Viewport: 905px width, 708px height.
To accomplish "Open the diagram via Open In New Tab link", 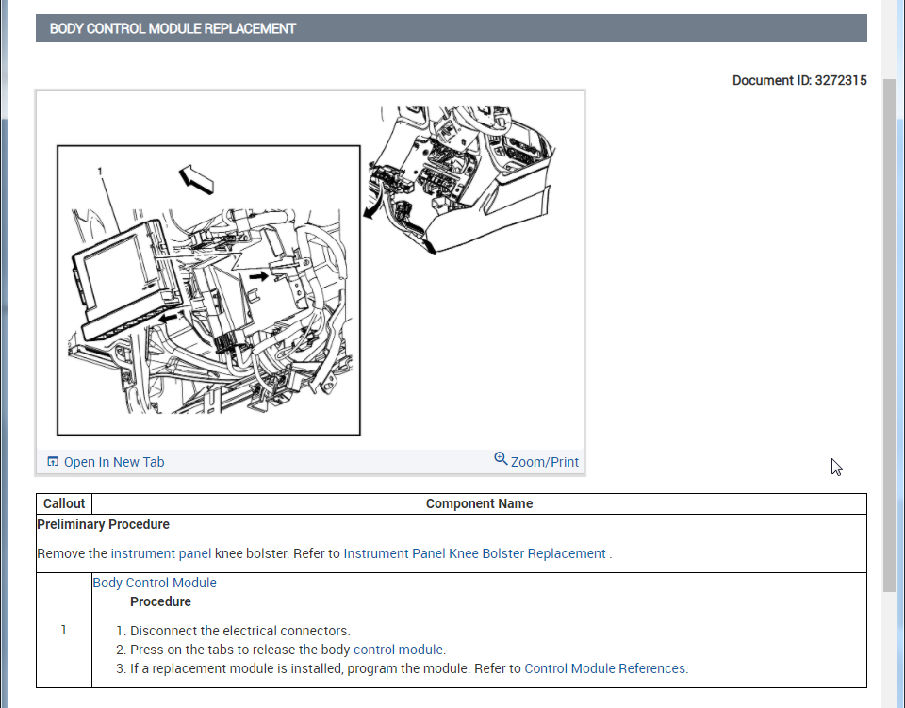I will (114, 462).
